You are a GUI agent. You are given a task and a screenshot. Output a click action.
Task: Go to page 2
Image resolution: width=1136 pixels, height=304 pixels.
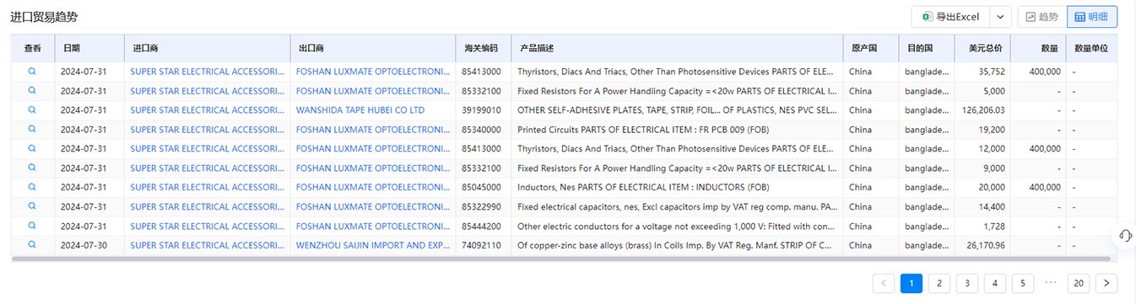[x=939, y=283]
